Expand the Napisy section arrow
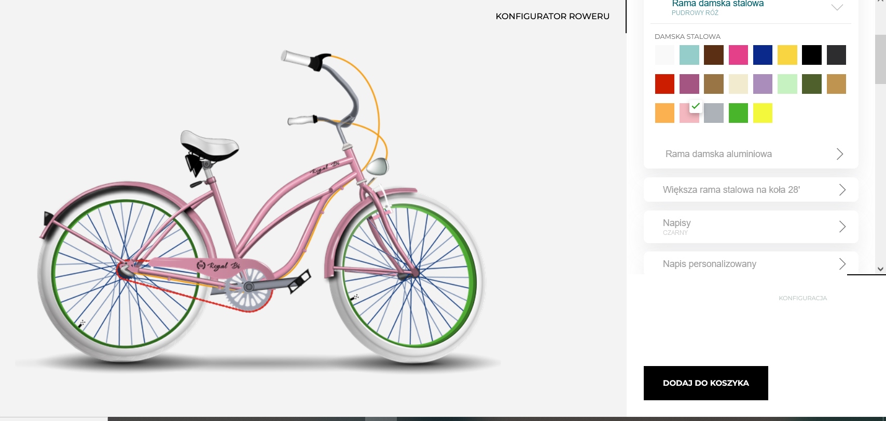Image resolution: width=886 pixels, height=421 pixels. click(x=842, y=227)
